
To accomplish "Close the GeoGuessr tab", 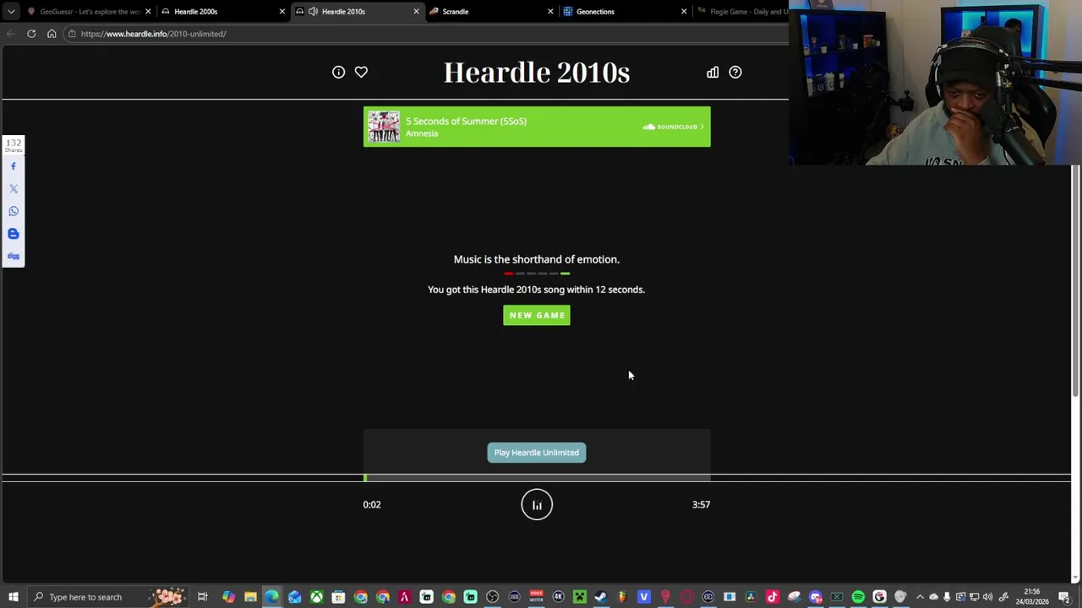I will (148, 11).
